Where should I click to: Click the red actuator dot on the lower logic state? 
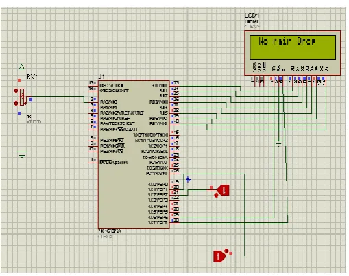[x=226, y=251]
